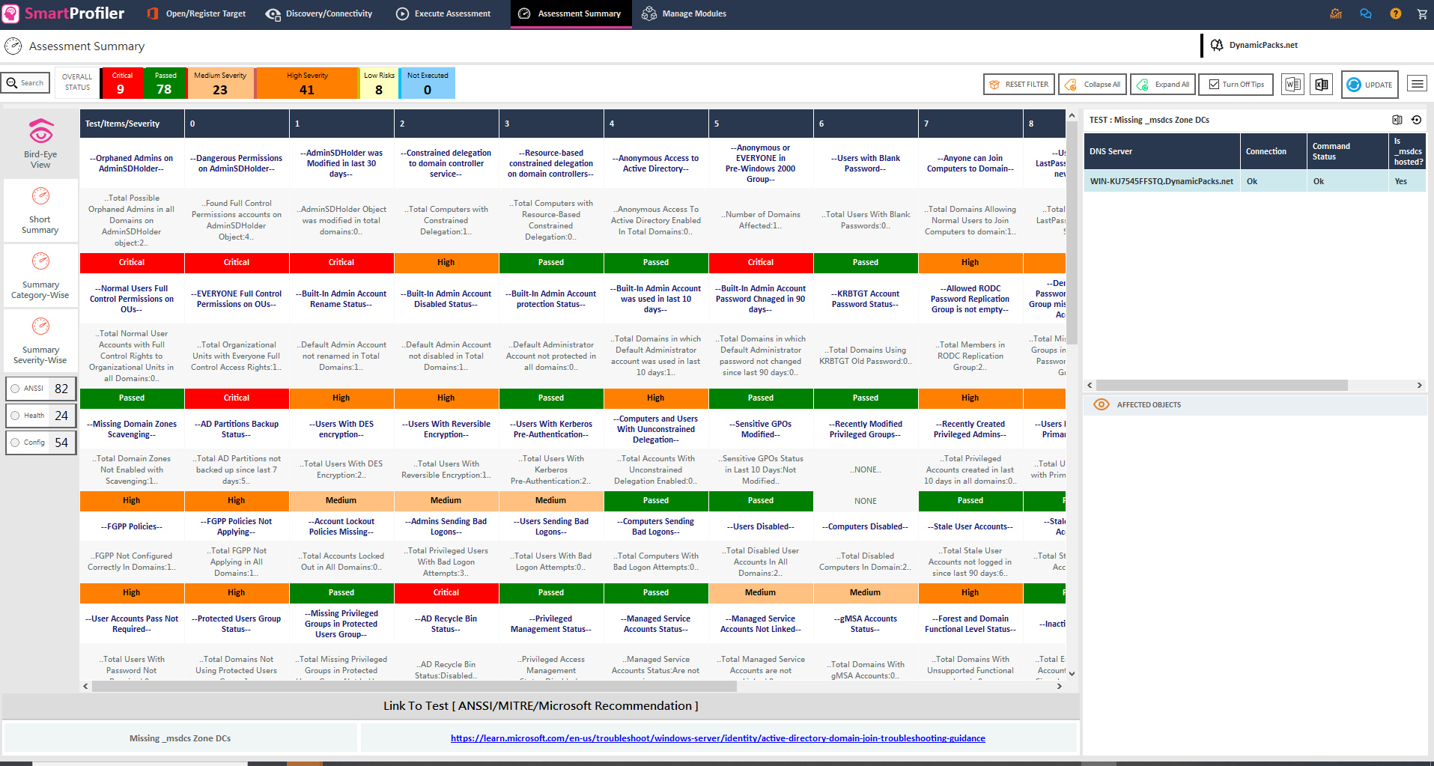Open the help question mark icon
This screenshot has height=766, width=1434.
point(1395,13)
